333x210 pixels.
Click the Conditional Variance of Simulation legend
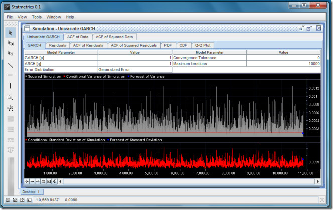tap(95, 76)
